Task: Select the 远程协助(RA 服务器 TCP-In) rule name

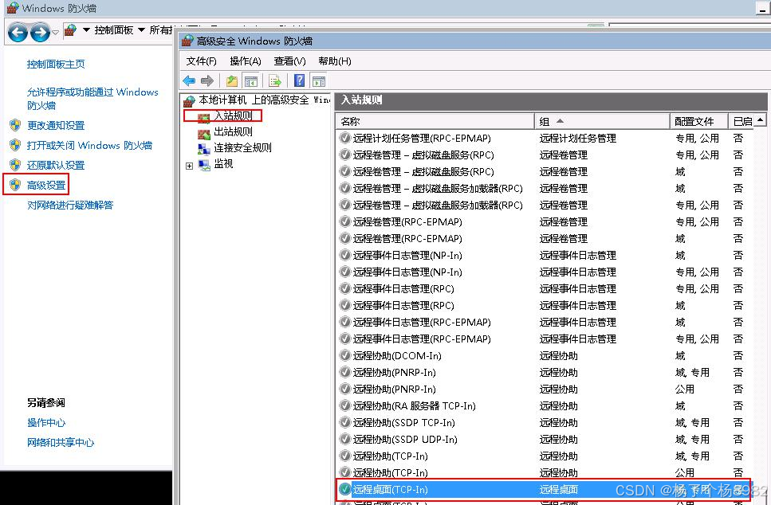Action: [414, 405]
